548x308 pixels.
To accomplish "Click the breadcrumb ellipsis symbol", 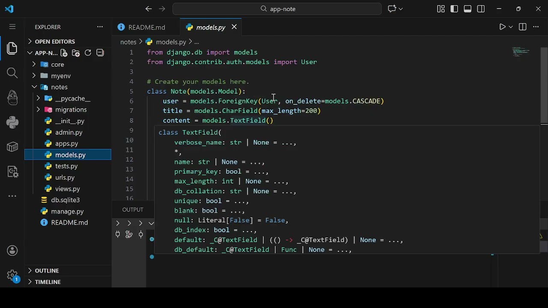I will [x=197, y=42].
